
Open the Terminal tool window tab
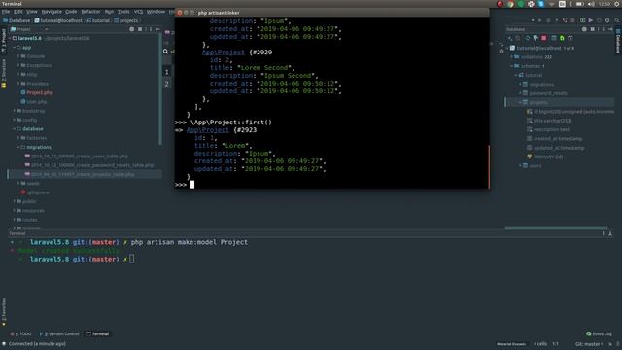pyautogui.click(x=97, y=334)
